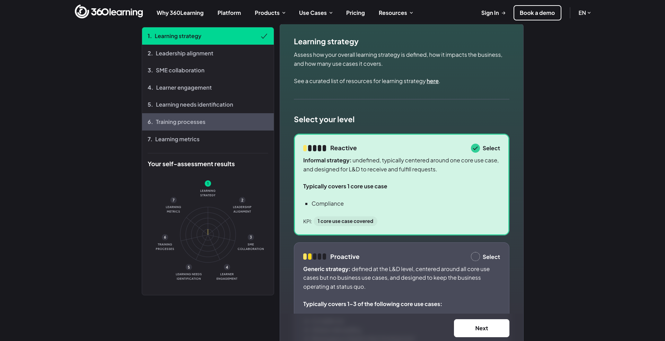This screenshot has height=341, width=665.
Task: Deselect the checked Reactive level radio
Action: [x=475, y=148]
